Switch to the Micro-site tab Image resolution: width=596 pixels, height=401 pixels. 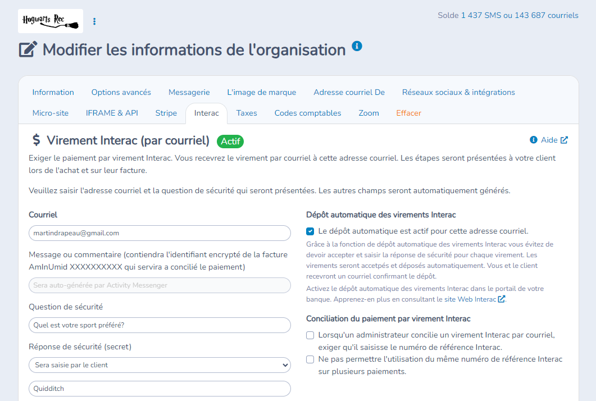[x=51, y=113]
